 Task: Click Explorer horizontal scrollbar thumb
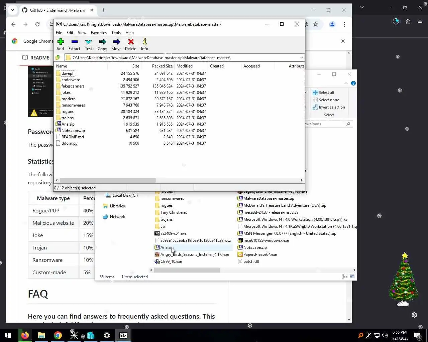point(187,270)
